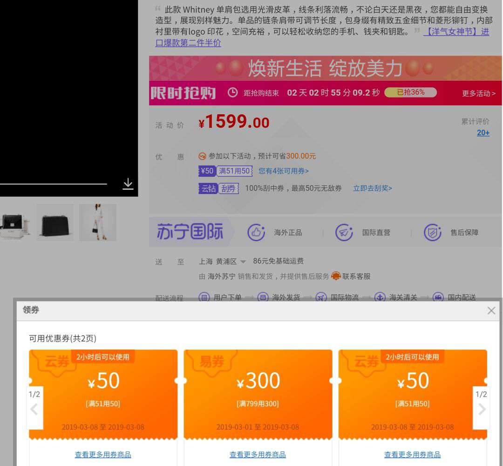
Task: Click 查看更多用券商品 under last ¥50 coupon
Action: coord(412,454)
